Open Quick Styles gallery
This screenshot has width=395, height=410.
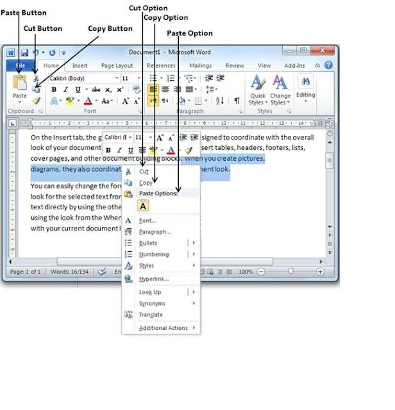tap(258, 90)
